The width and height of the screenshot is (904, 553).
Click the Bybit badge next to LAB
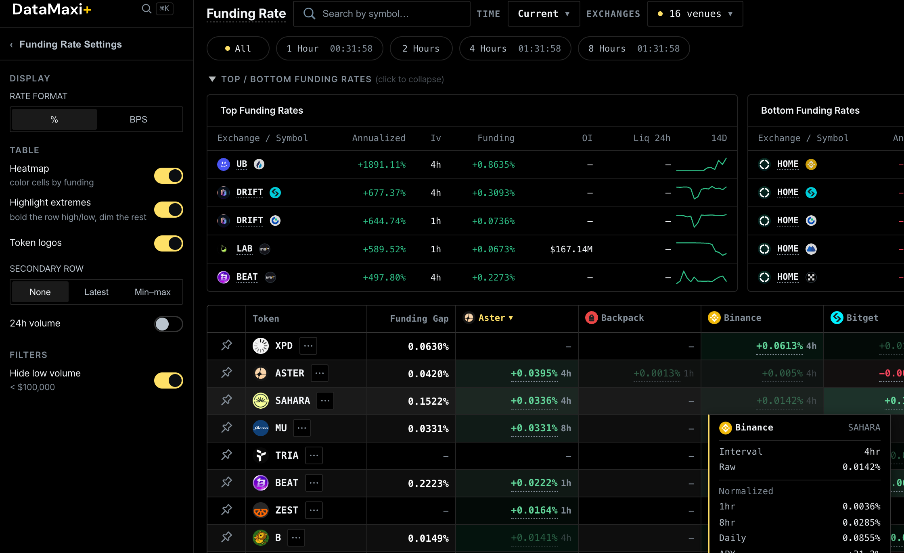[265, 249]
